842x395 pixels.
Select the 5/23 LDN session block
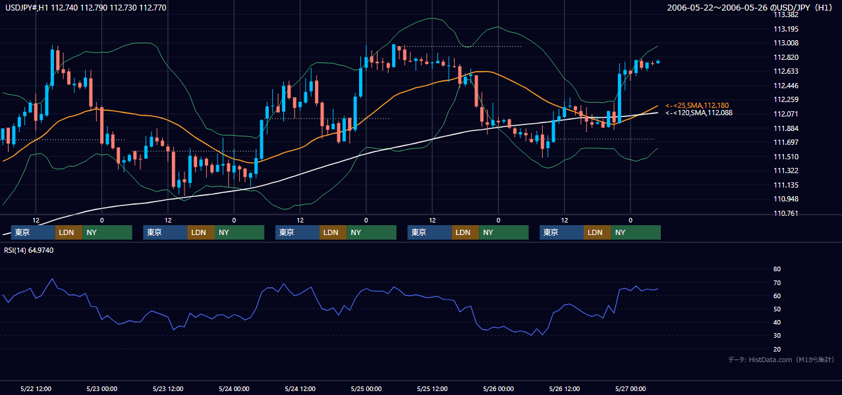[x=201, y=232]
